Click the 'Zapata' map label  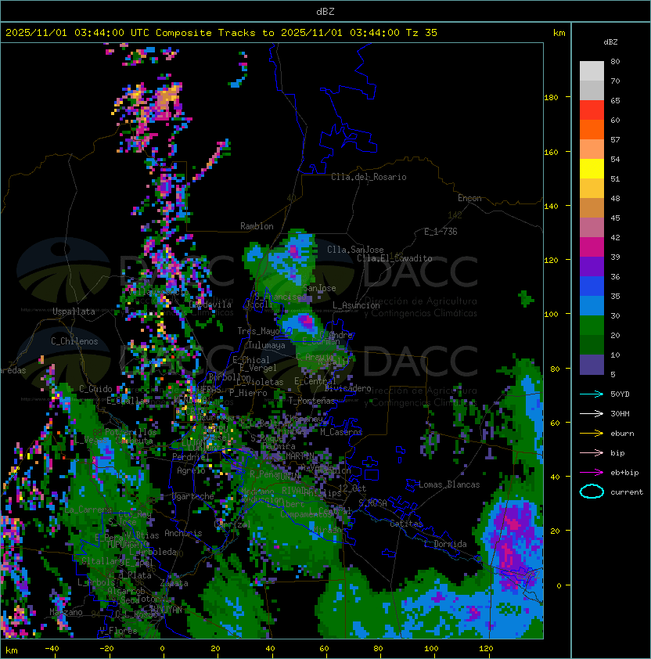[174, 583]
